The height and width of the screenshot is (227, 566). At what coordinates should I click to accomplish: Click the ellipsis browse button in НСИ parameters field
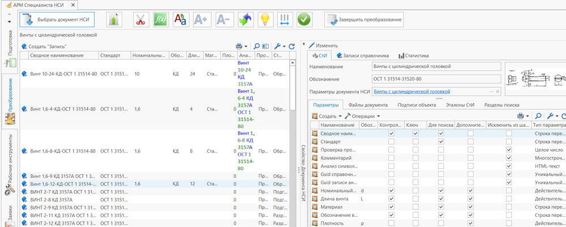[491, 91]
